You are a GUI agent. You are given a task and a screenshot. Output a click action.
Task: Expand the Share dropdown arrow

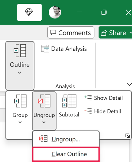pos(131,33)
